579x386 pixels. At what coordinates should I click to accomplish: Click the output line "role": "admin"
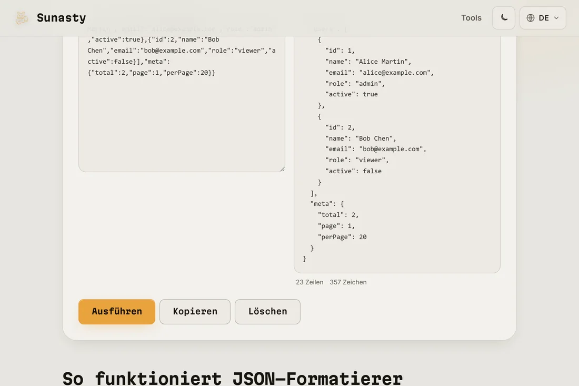(355, 84)
